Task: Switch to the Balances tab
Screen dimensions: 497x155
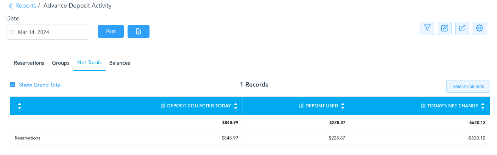Action: click(x=120, y=63)
